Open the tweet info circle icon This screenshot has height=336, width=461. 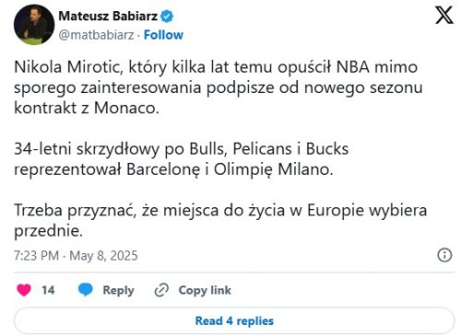[x=444, y=255]
